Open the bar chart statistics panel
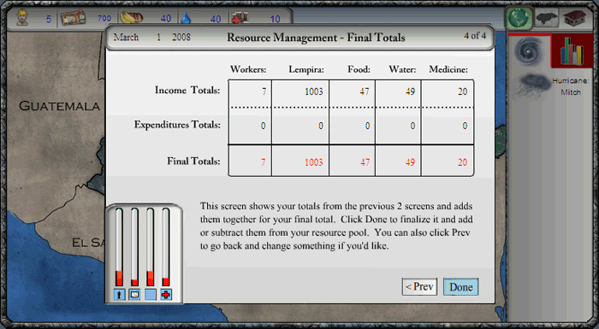 point(572,51)
